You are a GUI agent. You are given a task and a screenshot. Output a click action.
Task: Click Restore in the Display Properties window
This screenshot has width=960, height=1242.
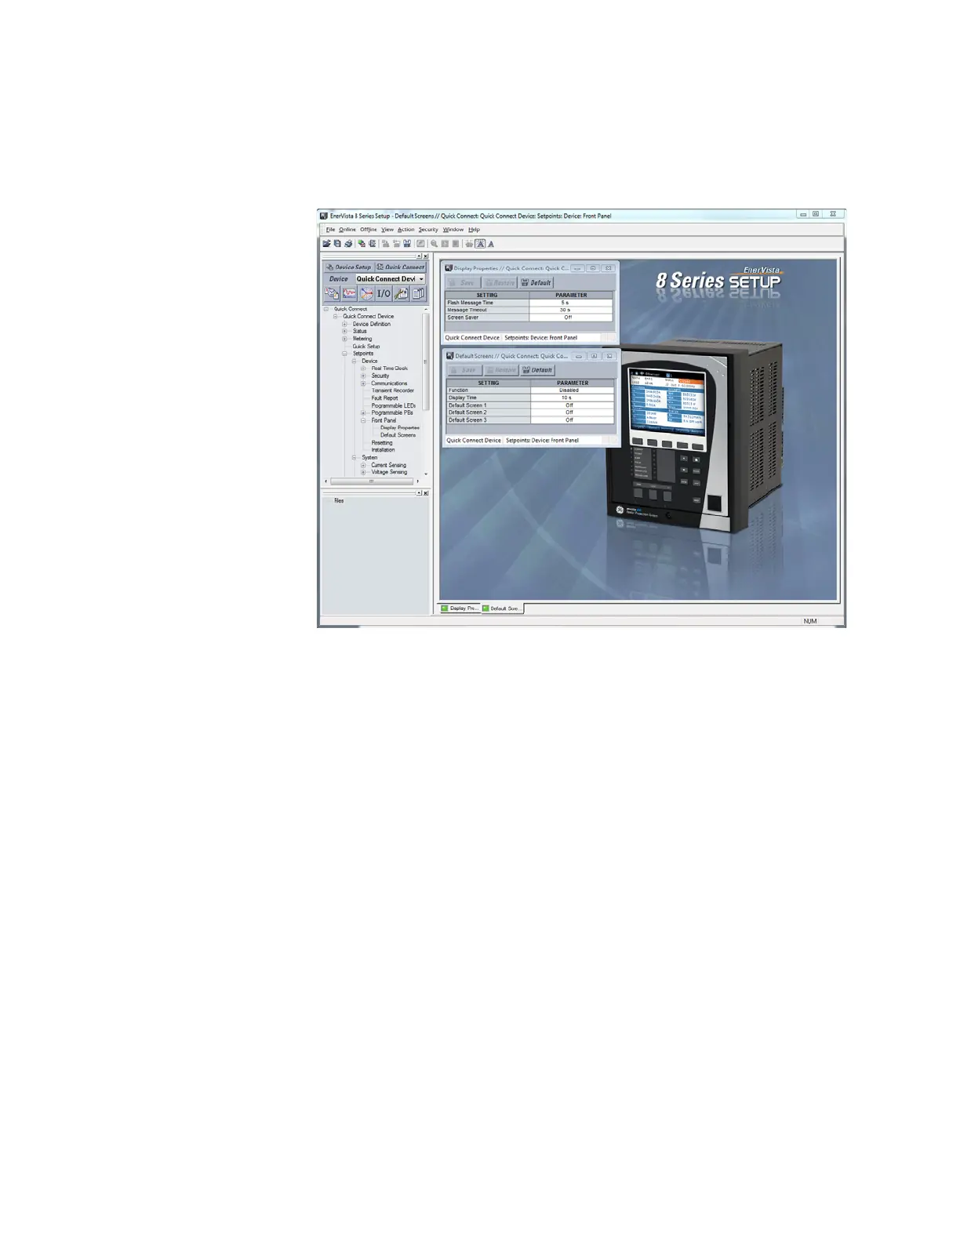(x=500, y=283)
